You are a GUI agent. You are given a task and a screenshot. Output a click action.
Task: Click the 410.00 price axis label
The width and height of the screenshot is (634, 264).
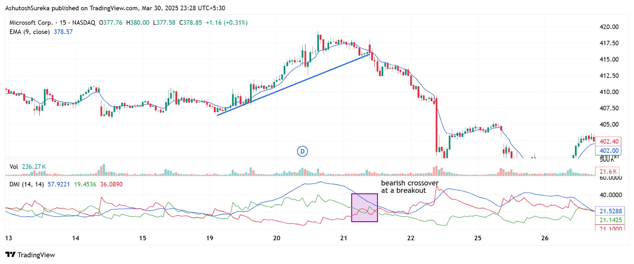(x=609, y=92)
